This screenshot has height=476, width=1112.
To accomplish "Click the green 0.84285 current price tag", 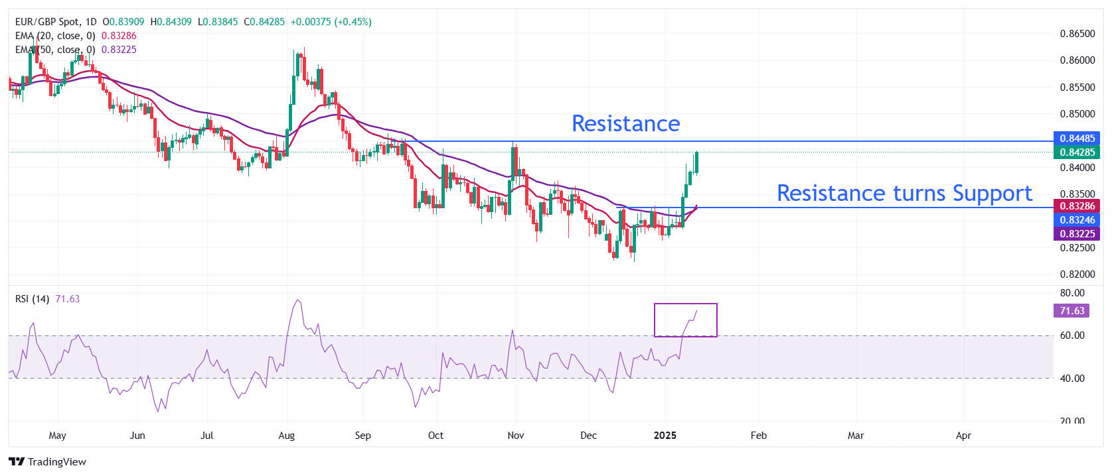I will (x=1077, y=152).
